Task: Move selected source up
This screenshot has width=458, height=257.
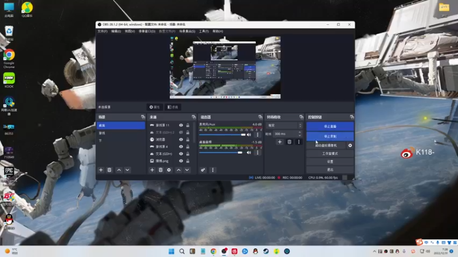Action: coord(179,170)
